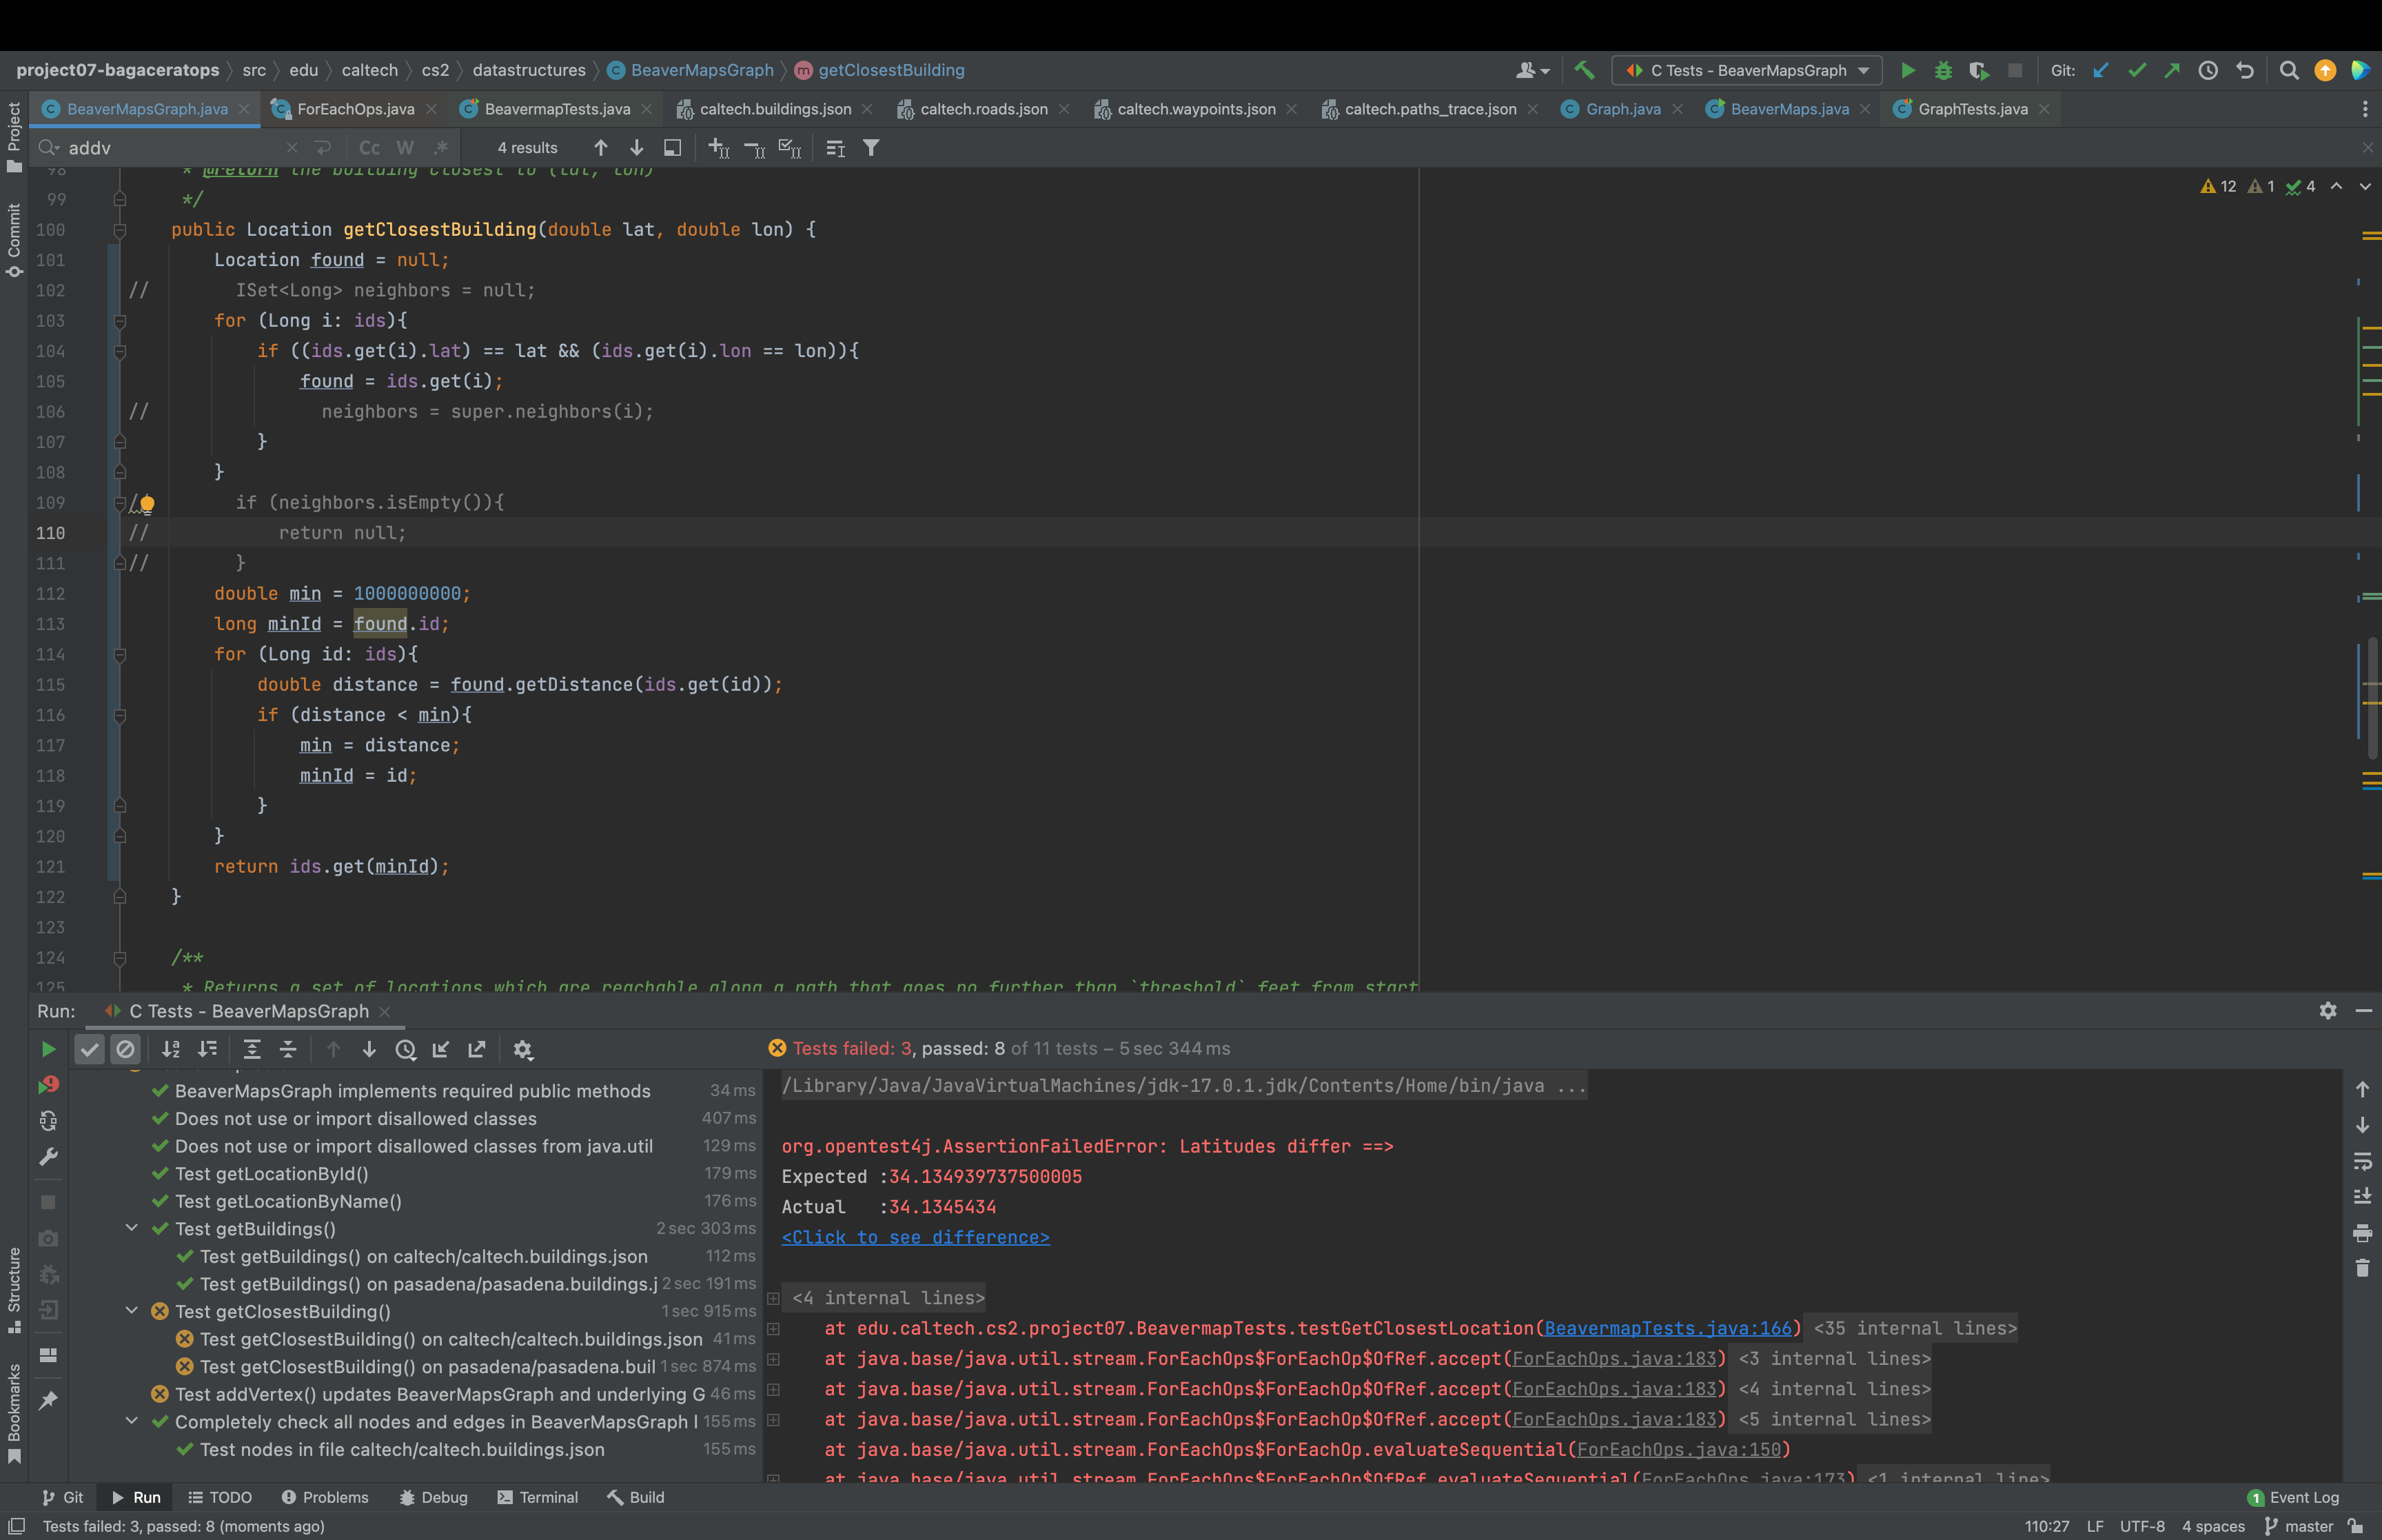The width and height of the screenshot is (2382, 1540).
Task: Open the Terminal tool window tab
Action: (538, 1497)
